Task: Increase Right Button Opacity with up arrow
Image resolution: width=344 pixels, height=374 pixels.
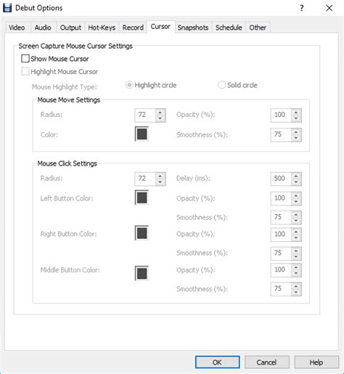Action: pos(296,231)
